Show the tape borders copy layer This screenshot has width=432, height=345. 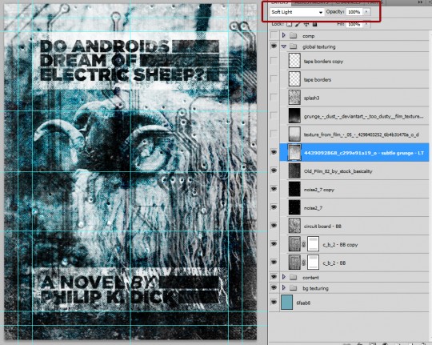point(274,61)
